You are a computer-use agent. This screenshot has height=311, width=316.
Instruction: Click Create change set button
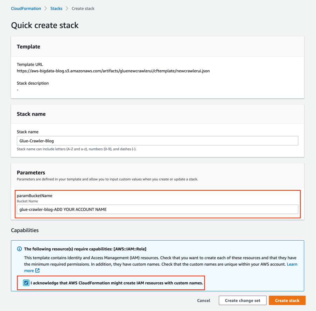point(243,300)
